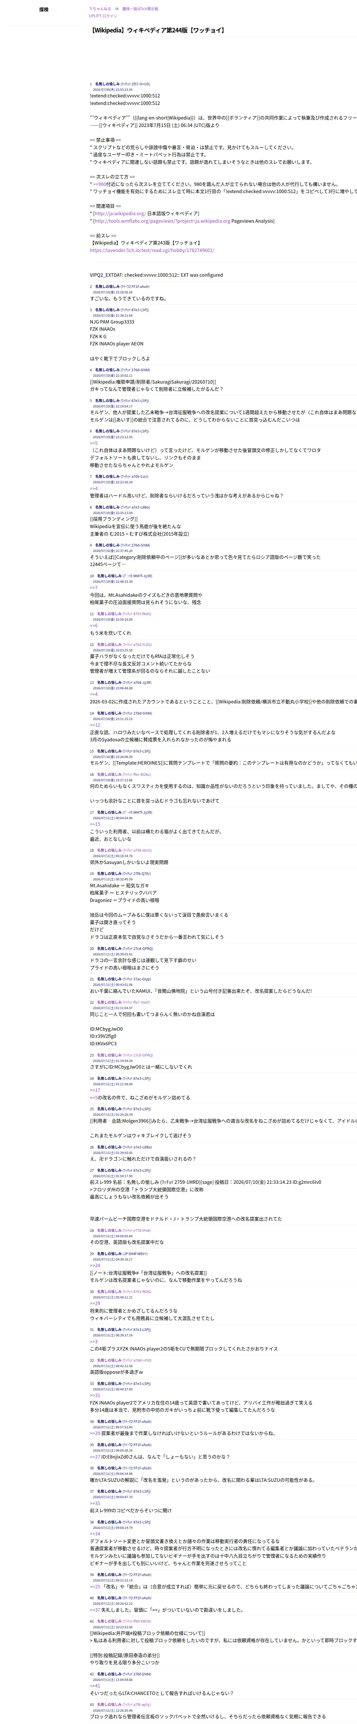Follow the >>24 anchor in post 29

point(95,1266)
